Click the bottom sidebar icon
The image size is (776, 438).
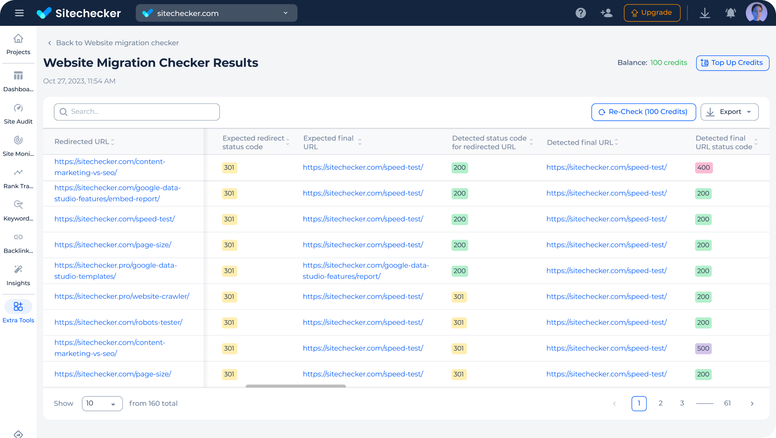(18, 434)
